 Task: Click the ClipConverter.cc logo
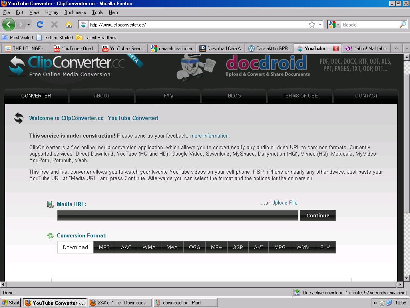[67, 67]
